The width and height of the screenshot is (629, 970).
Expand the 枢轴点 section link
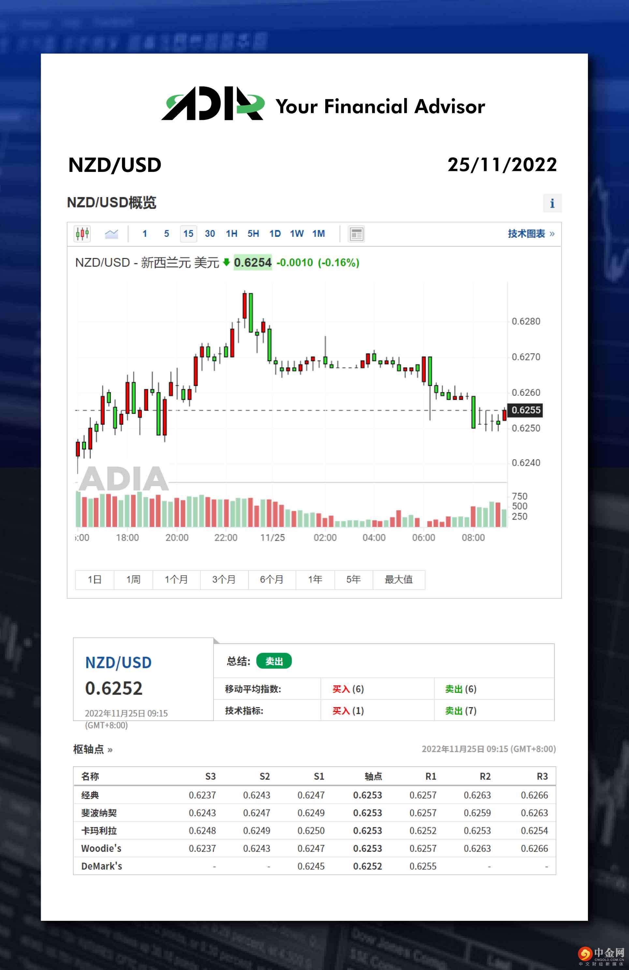93,749
